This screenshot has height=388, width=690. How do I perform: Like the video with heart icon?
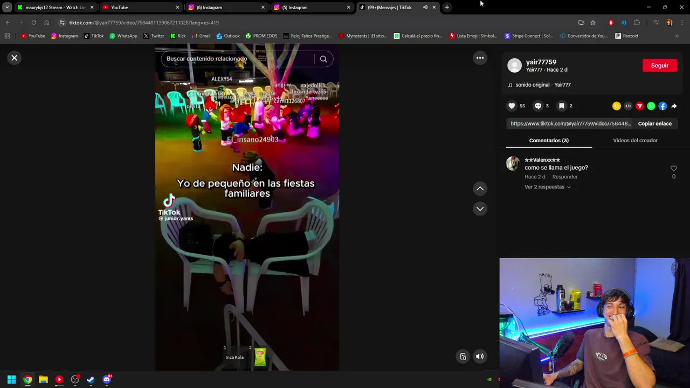coord(512,106)
